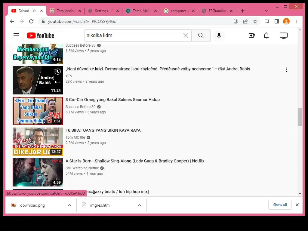Click the scrollbar down arrow
This screenshot has height=231, width=308.
pos(300,193)
